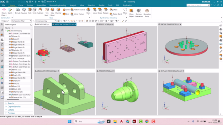Open the No Selection Filter dropdown
Viewport: 223px width, 125px height.
click(x=21, y=21)
